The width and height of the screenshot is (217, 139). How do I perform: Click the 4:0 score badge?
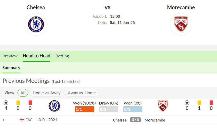pyautogui.click(x=135, y=120)
